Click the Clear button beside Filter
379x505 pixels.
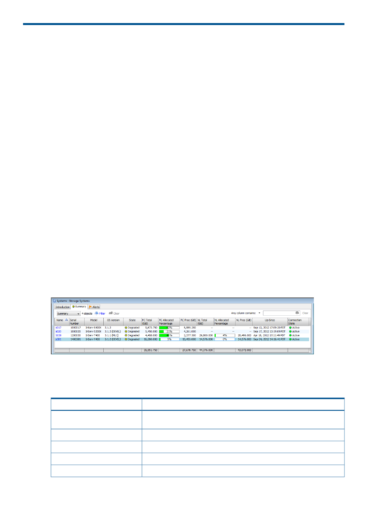116,313
